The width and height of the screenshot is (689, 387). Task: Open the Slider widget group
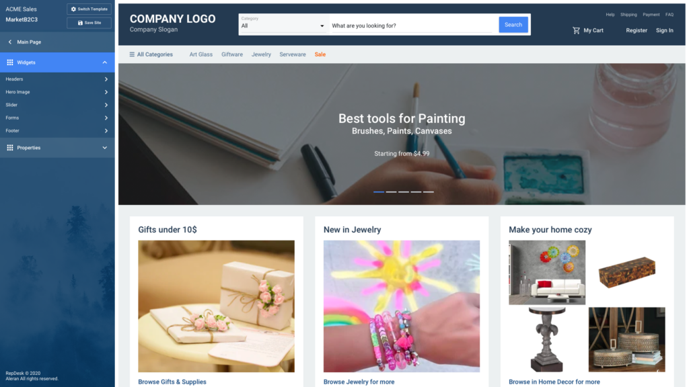[x=57, y=105]
